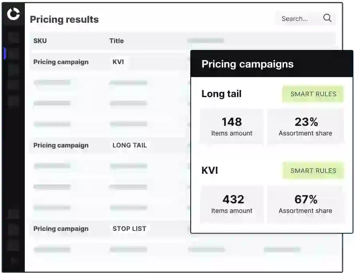Select the STOP LIST pricing campaign row
Screen dimensions: 355x274
coord(110,228)
